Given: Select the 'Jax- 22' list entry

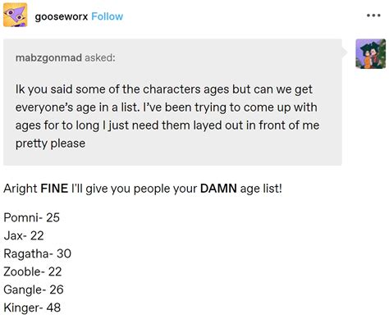Looking at the screenshot, I should tap(24, 235).
